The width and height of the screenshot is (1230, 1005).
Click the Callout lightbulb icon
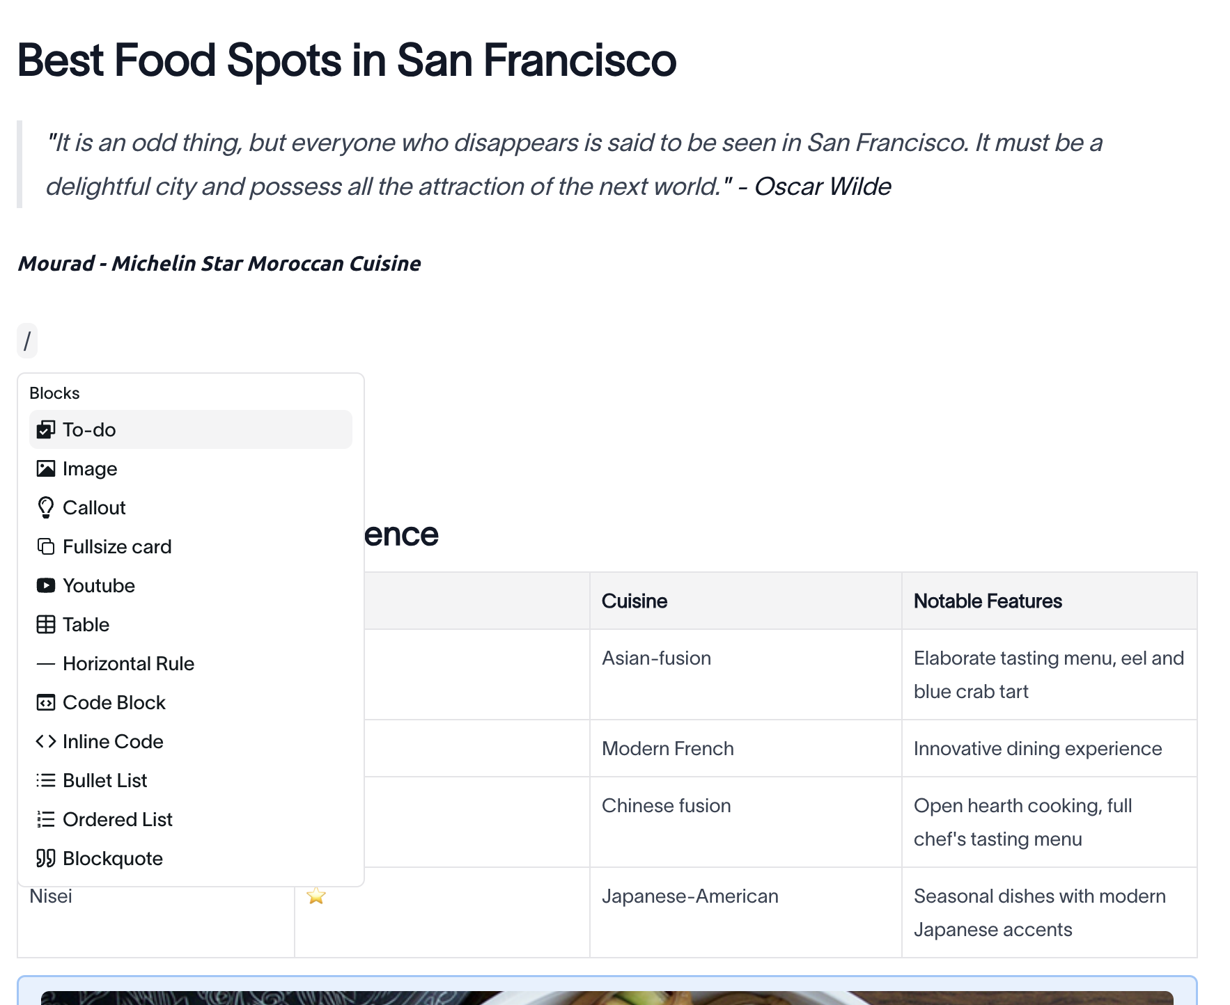(x=46, y=507)
